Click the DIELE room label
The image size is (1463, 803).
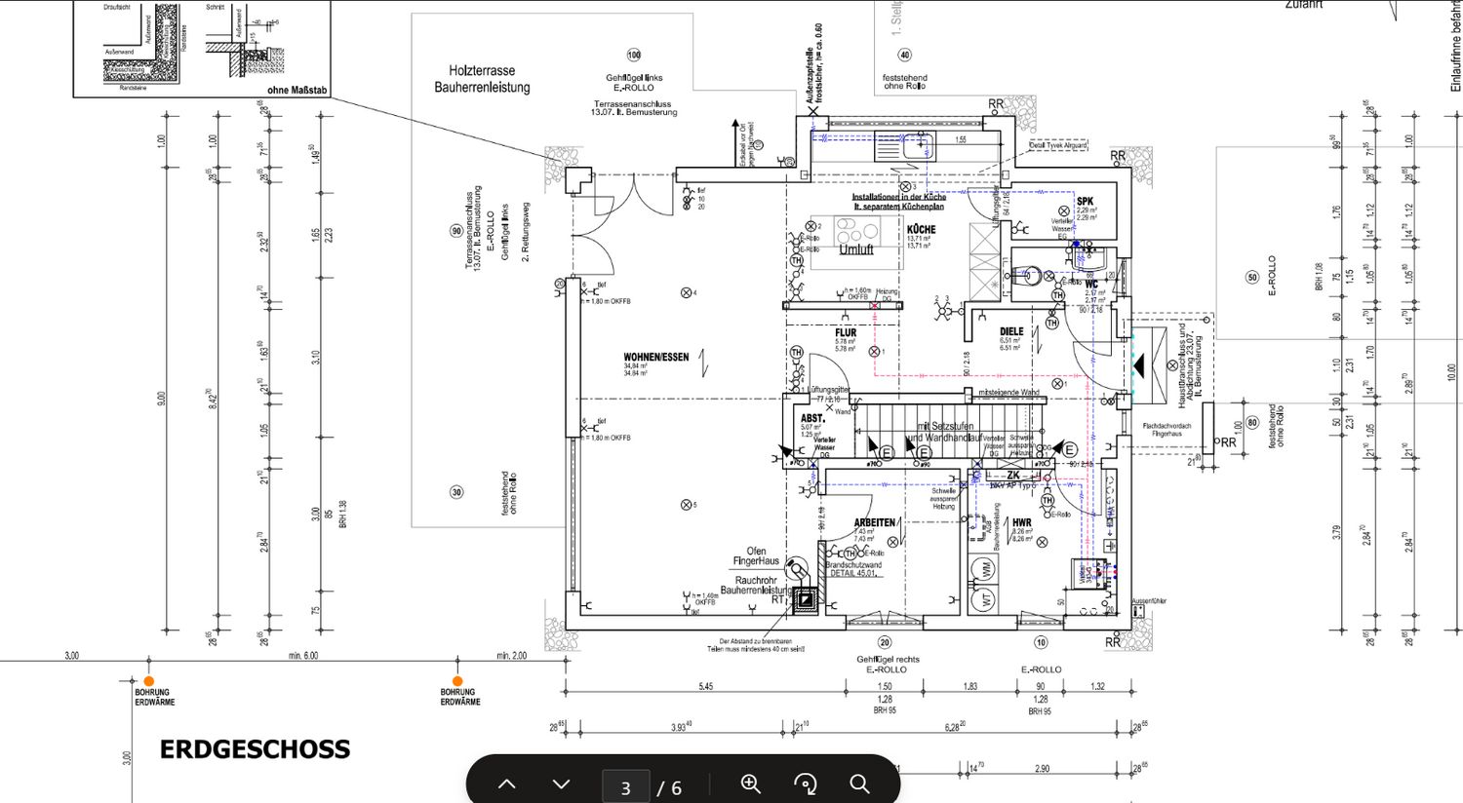click(1011, 332)
